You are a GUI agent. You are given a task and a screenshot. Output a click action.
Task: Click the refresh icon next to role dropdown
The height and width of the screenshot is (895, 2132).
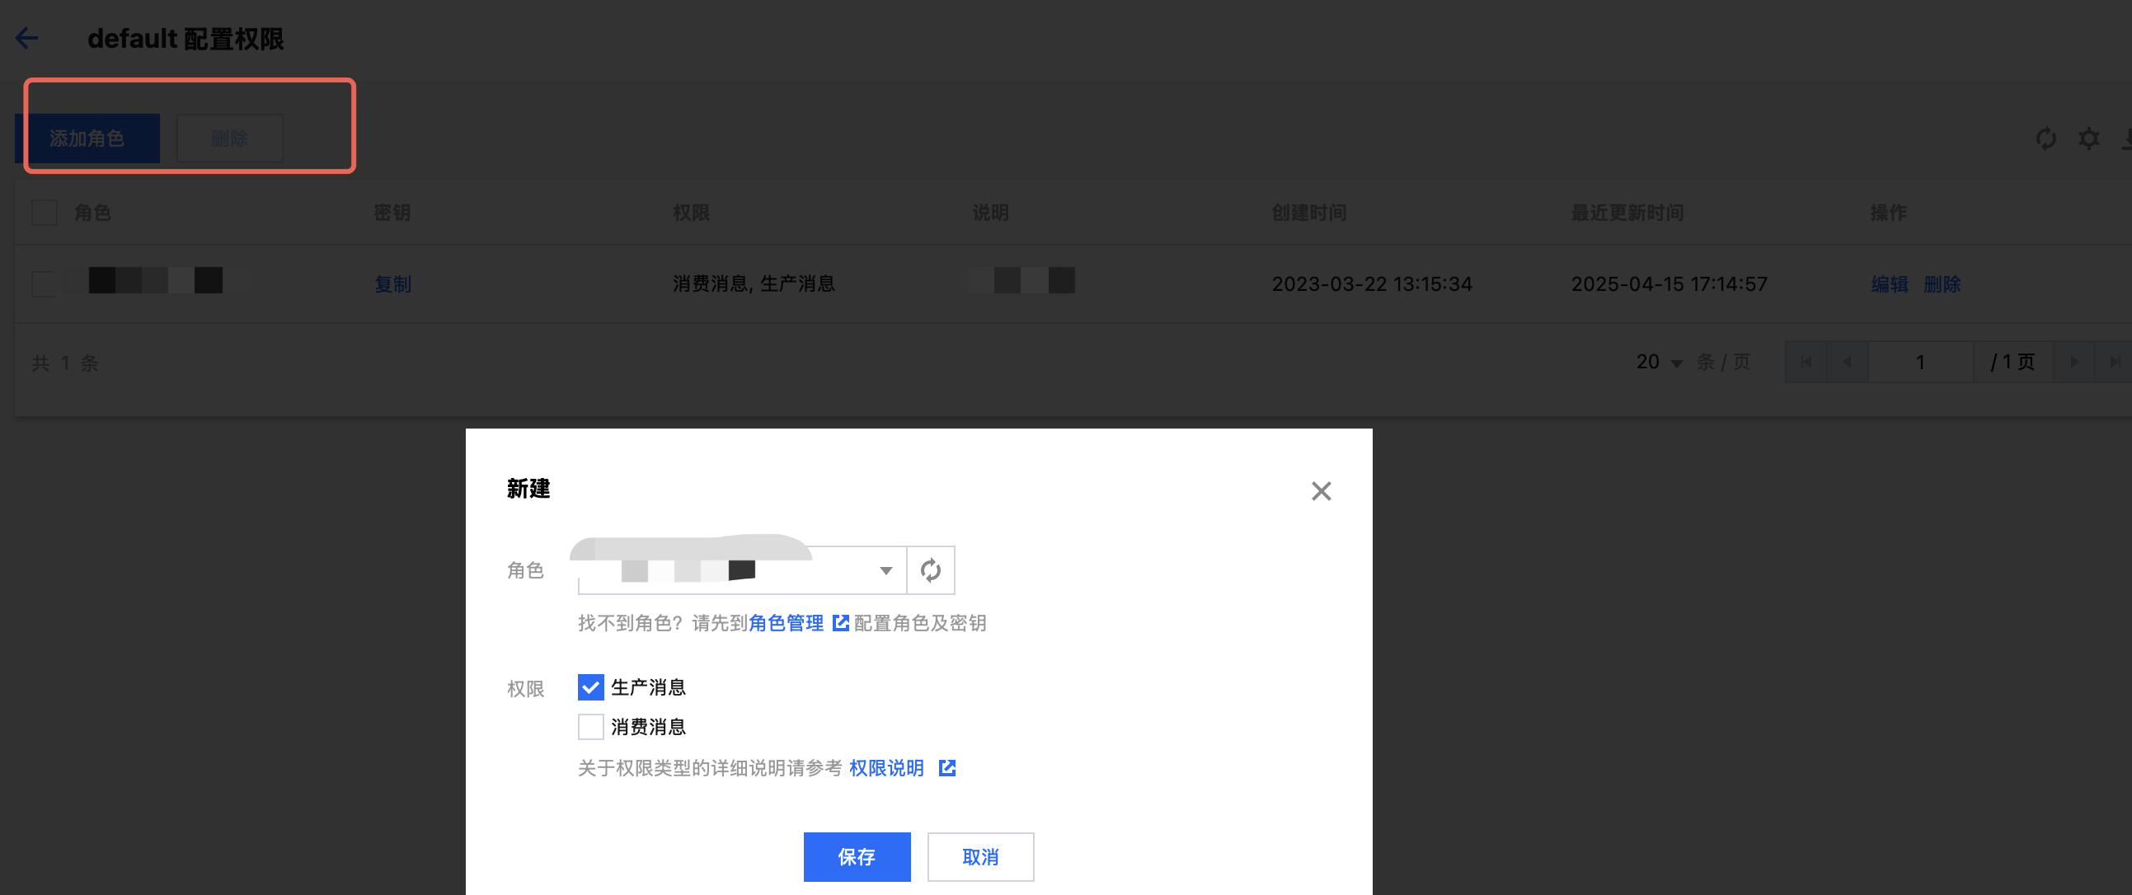[x=930, y=570]
